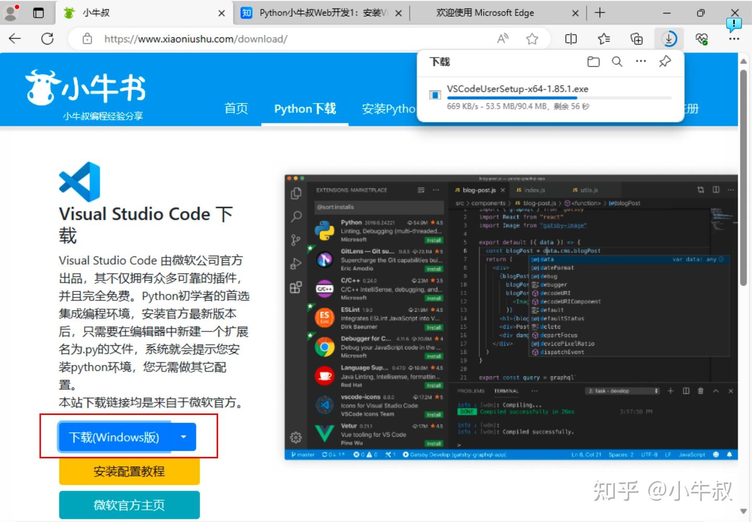
Task: Select the Python下载 navigation item
Action: [x=304, y=109]
